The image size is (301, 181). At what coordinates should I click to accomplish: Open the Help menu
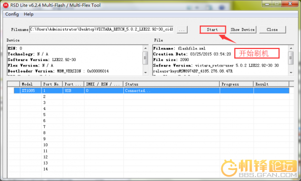pyautogui.click(x=29, y=14)
